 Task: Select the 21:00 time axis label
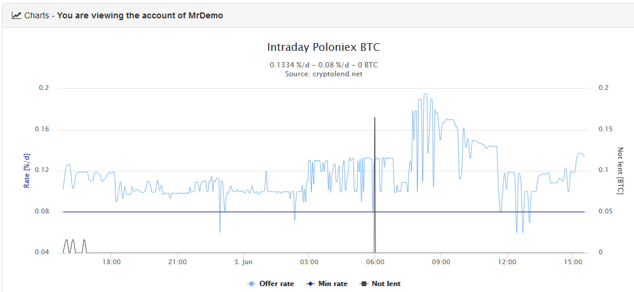(x=177, y=261)
